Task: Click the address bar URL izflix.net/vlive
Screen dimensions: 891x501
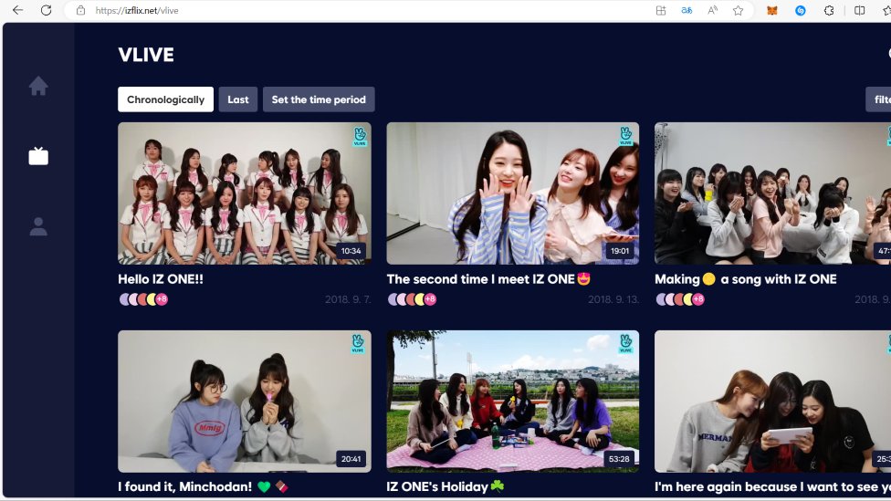Action: 136,10
